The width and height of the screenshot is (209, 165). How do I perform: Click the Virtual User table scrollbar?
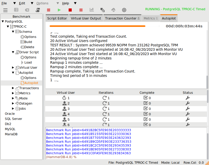tap(207, 96)
